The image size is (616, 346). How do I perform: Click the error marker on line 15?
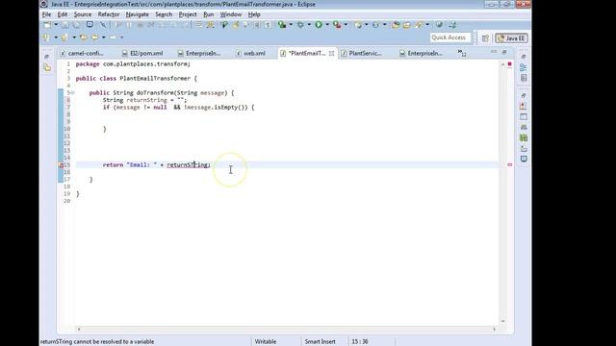pos(61,165)
